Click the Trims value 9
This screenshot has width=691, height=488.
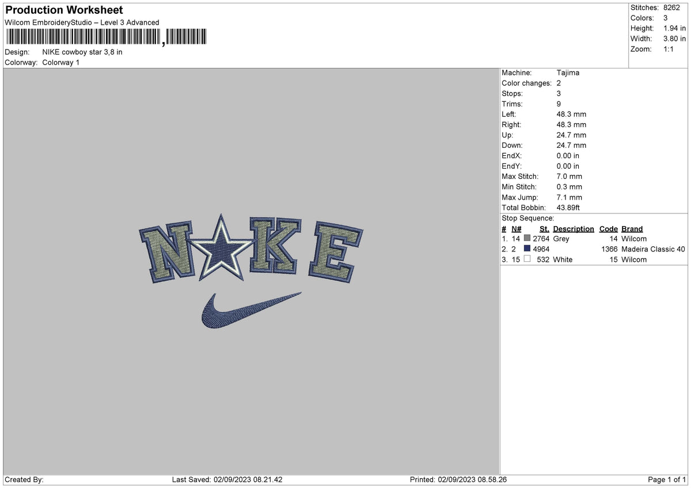click(559, 104)
